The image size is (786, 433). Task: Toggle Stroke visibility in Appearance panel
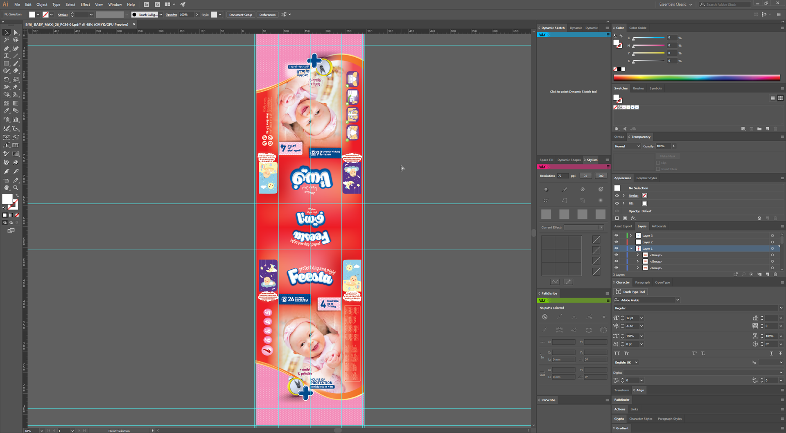tap(617, 196)
